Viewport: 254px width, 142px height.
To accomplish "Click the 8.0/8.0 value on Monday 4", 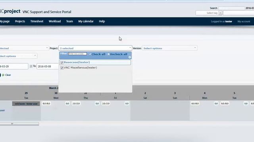I will [195, 103].
